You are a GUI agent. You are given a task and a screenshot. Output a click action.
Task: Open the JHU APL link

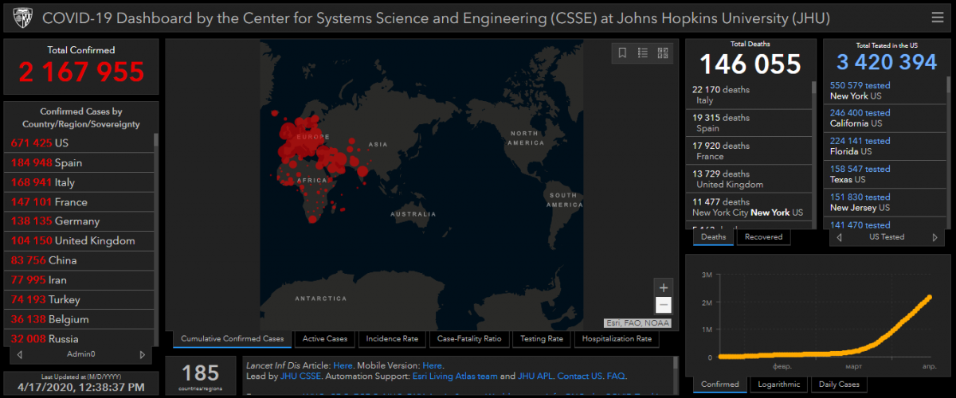[536, 376]
